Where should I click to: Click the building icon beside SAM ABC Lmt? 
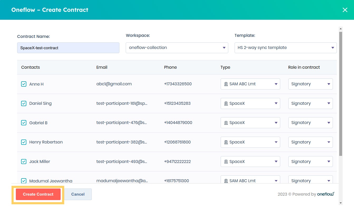[226, 84]
